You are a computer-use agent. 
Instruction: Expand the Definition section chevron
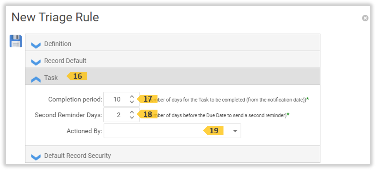[x=36, y=45]
